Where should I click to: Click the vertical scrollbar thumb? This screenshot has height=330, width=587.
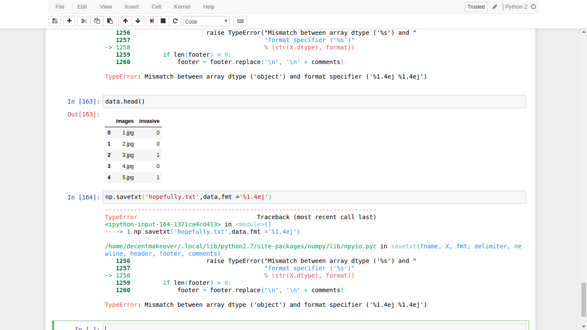(x=583, y=299)
